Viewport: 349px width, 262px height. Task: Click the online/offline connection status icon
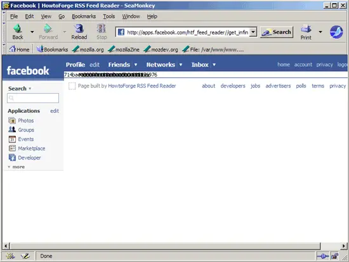tap(323, 256)
